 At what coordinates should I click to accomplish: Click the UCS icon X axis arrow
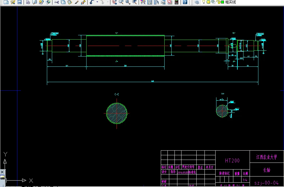(x=24, y=180)
